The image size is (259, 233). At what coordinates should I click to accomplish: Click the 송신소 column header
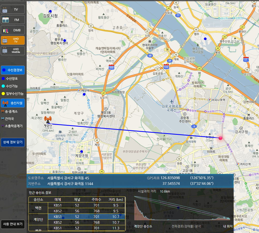(38, 200)
